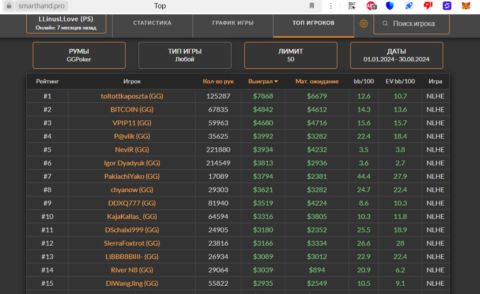
Task: Open the red adblock extension icon
Action: (371, 6)
